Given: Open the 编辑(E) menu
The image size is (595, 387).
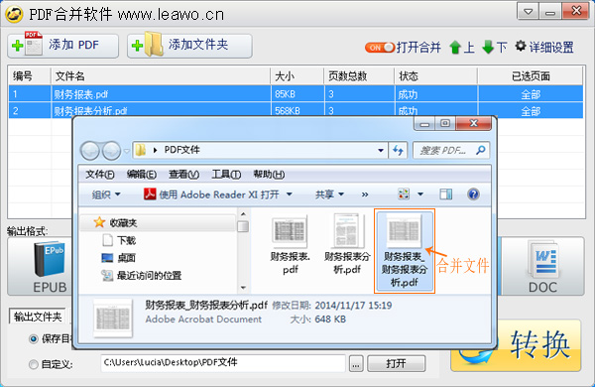Looking at the screenshot, I should (141, 175).
